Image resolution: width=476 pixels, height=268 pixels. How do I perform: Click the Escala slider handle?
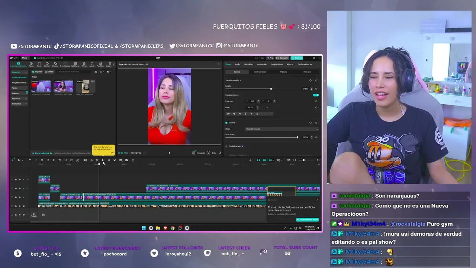click(x=271, y=89)
